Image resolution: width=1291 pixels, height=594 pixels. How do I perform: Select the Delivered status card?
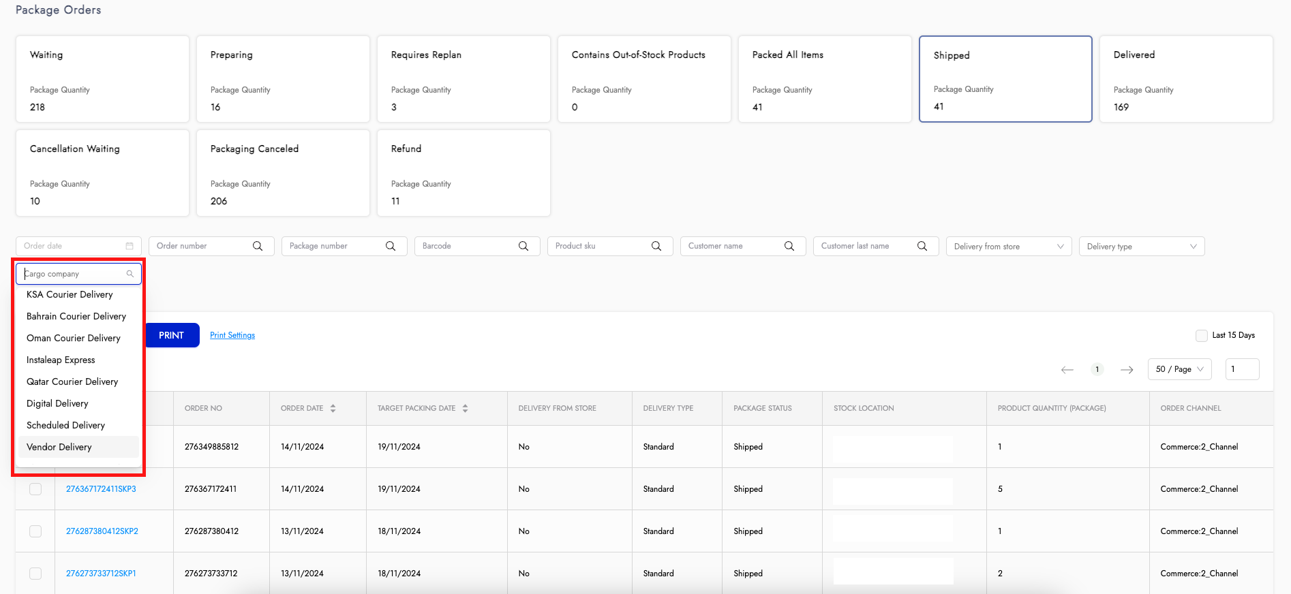(1185, 79)
